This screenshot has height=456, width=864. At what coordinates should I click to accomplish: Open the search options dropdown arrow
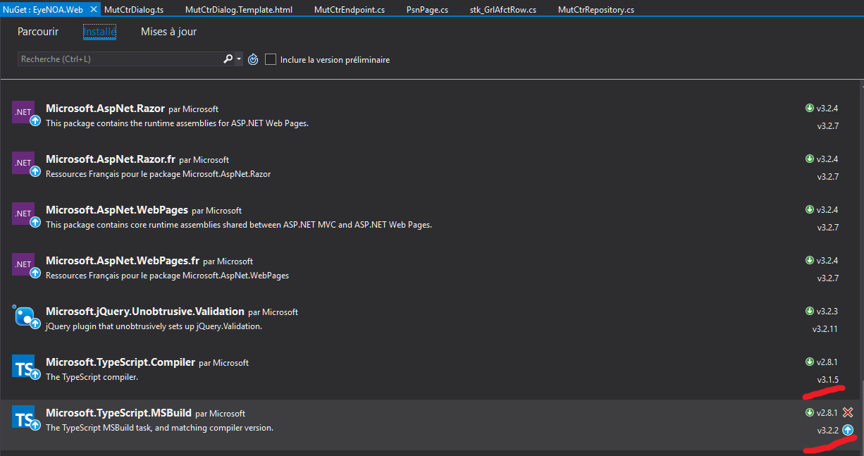point(237,58)
